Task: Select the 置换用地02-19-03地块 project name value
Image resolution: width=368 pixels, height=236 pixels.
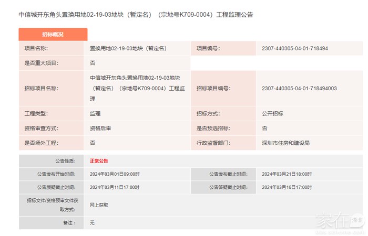Action: tap(128, 48)
